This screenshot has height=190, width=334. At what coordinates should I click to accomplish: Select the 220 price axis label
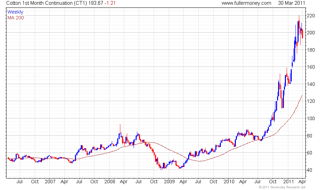(x=310, y=16)
